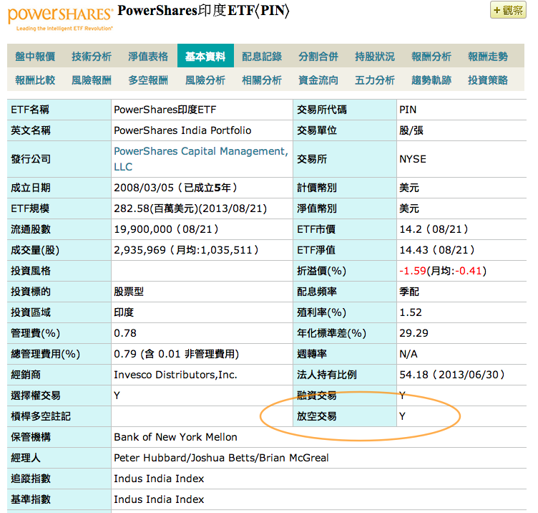Click the exchange code value PIN
Image resolution: width=538 pixels, height=513 pixels.
408,110
